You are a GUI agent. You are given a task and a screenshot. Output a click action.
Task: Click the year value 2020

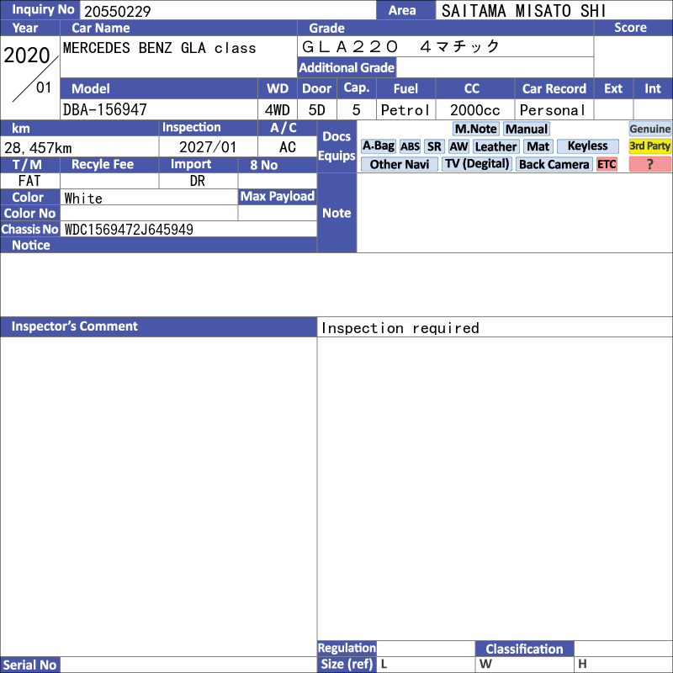tap(27, 56)
